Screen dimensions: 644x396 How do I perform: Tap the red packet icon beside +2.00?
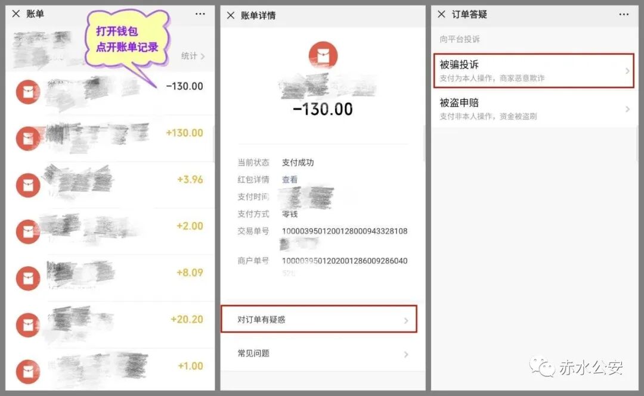pyautogui.click(x=28, y=232)
